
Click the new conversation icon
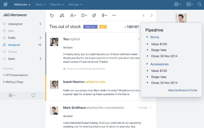tap(34, 96)
